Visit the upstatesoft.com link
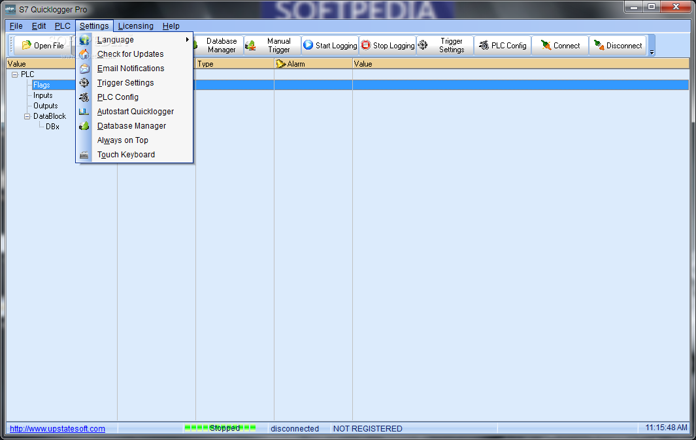Image resolution: width=696 pixels, height=440 pixels. [x=58, y=428]
